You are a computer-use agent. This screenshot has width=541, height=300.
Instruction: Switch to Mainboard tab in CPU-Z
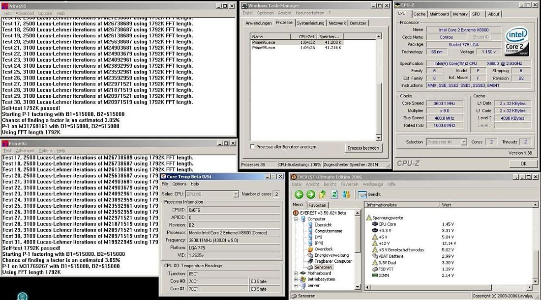439,14
